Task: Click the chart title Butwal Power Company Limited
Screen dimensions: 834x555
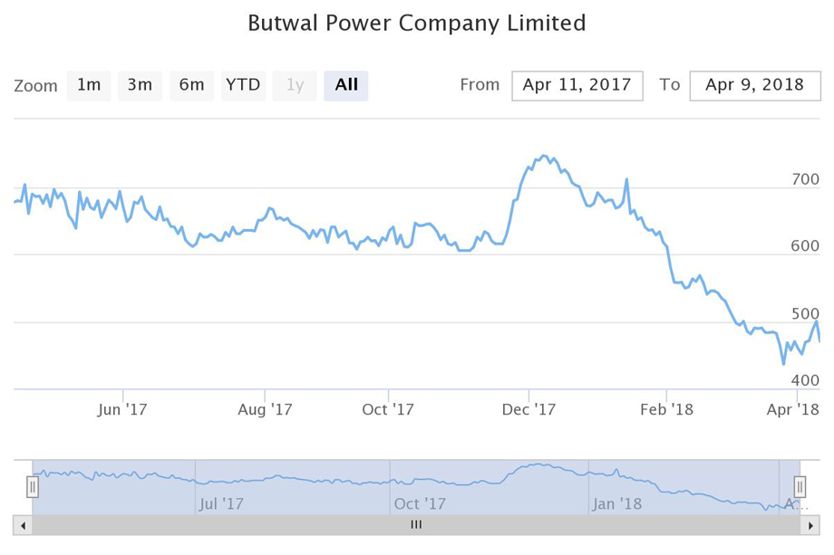Action: tap(417, 23)
